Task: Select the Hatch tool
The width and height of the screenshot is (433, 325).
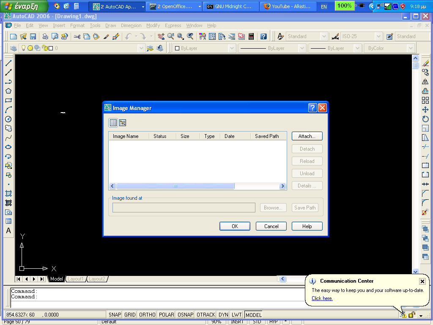Action: click(x=8, y=193)
